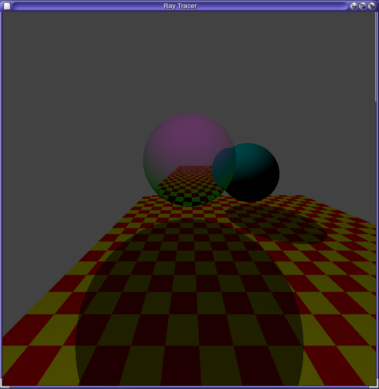Click the teal shaded sphere in render
This screenshot has width=379, height=389.
point(251,173)
